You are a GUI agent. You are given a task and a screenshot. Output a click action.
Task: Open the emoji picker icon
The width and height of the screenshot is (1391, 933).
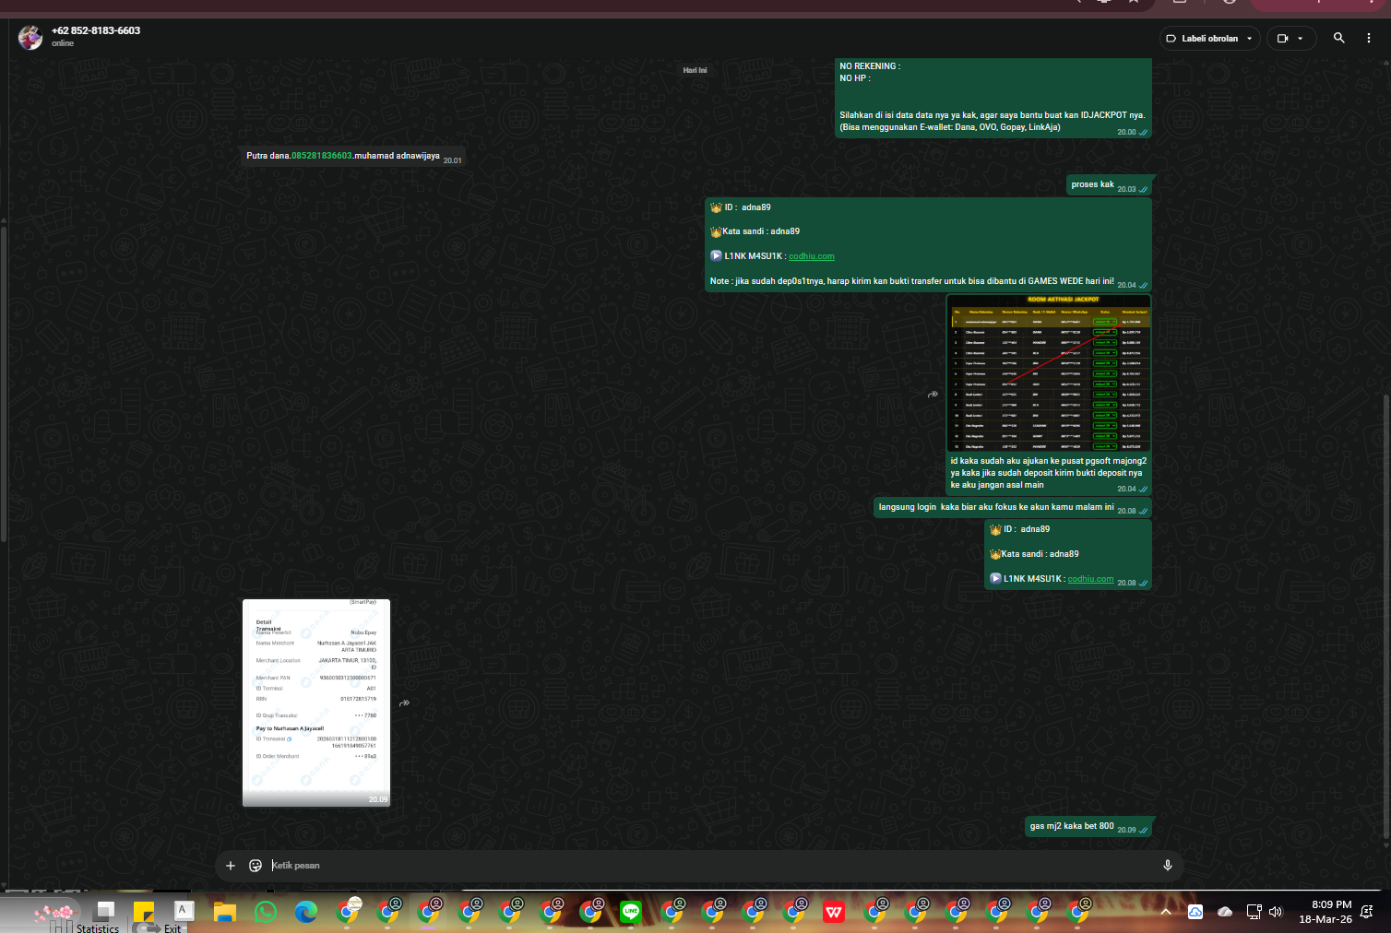[x=256, y=865]
